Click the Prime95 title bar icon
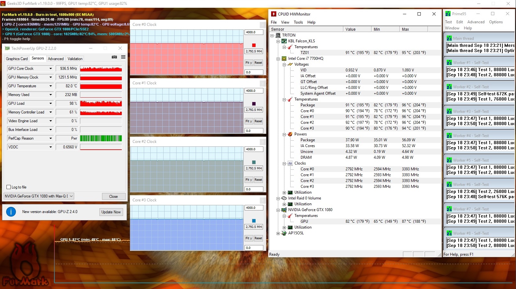 point(448,14)
